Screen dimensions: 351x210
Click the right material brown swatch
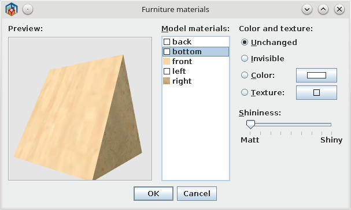pyautogui.click(x=167, y=81)
